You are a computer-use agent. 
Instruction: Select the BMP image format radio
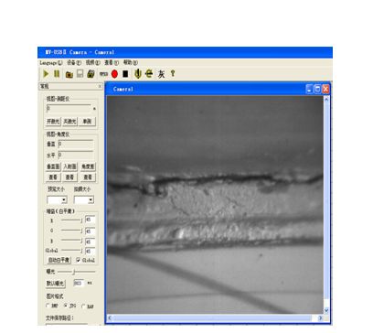pyautogui.click(x=48, y=306)
